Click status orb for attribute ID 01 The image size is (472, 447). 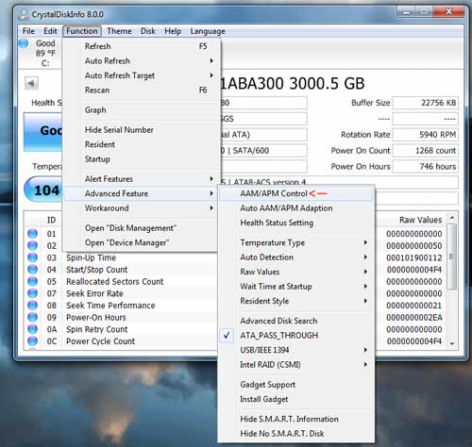point(32,234)
